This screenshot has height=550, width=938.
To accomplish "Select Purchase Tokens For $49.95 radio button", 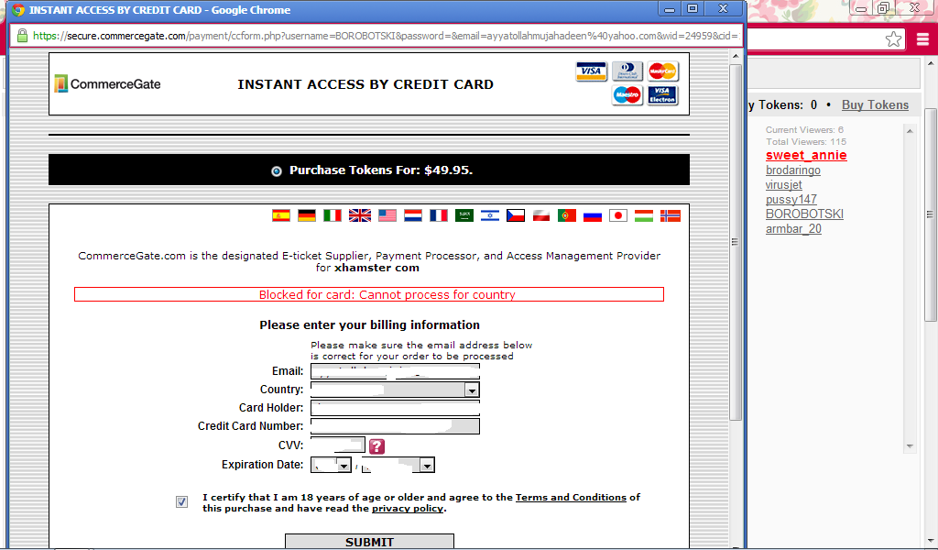I will click(277, 171).
